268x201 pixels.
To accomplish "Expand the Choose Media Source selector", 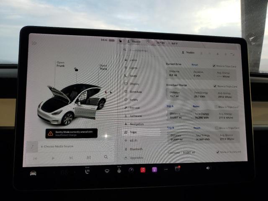I will pyautogui.click(x=59, y=147).
